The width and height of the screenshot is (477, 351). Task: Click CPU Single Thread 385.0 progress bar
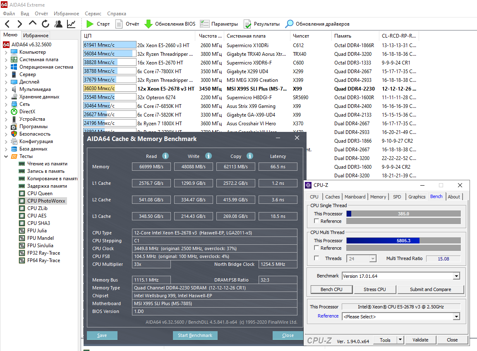click(x=403, y=214)
